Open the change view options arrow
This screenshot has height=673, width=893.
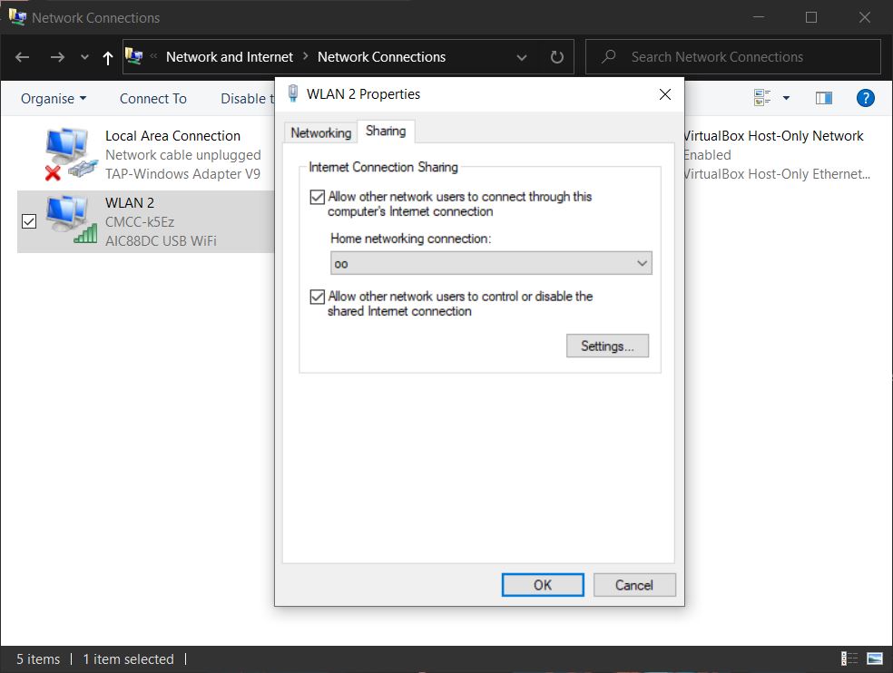tap(786, 98)
